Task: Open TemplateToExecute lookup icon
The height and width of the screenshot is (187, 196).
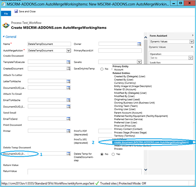Action: [68, 62]
